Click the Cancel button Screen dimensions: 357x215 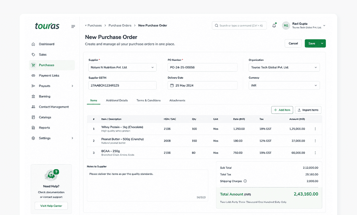click(293, 43)
